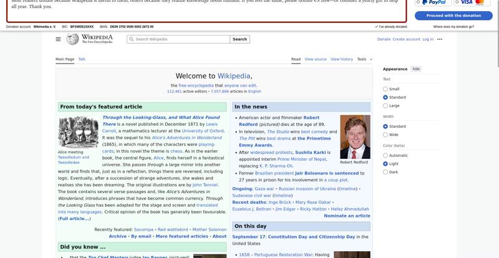The height and width of the screenshot is (258, 499).
Task: Select the credit card payment radio button
Action: tap(457, 2)
